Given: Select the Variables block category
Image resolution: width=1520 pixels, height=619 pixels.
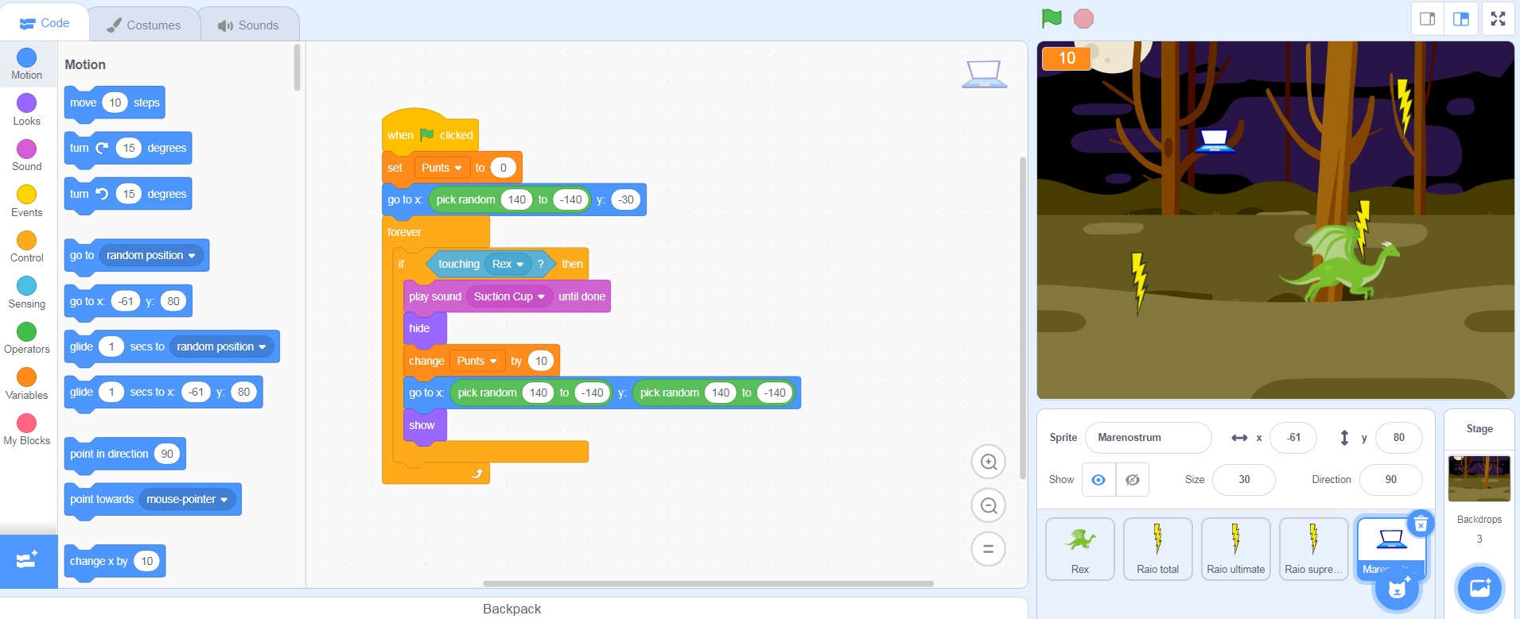Looking at the screenshot, I should pos(27,383).
